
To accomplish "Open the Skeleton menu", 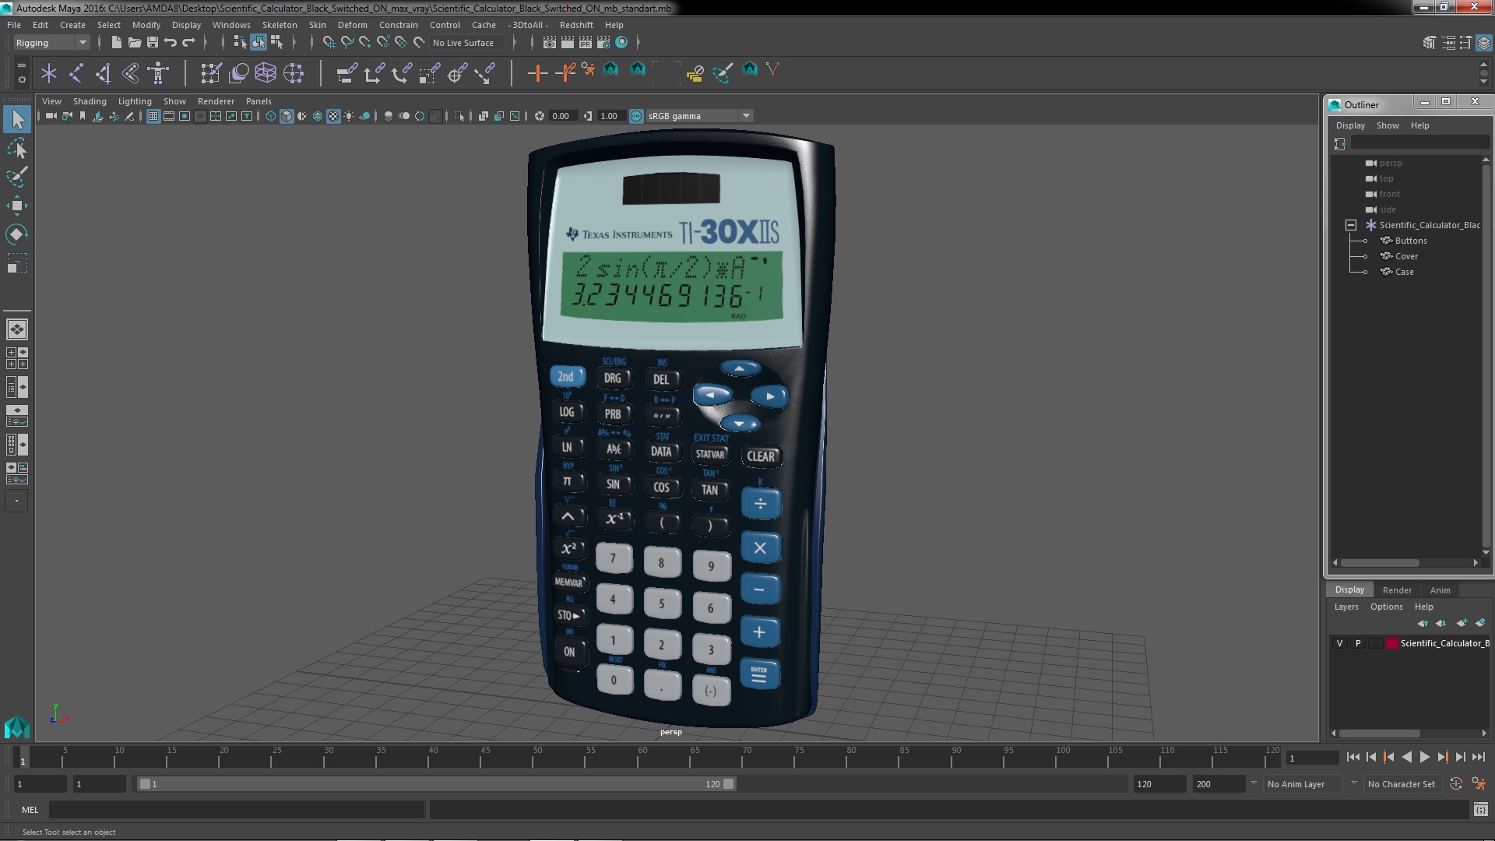I will tap(280, 25).
